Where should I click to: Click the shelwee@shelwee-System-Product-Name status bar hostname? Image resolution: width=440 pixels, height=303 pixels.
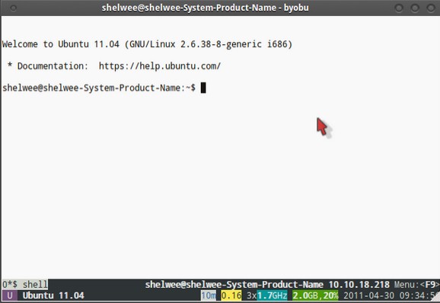click(x=234, y=285)
